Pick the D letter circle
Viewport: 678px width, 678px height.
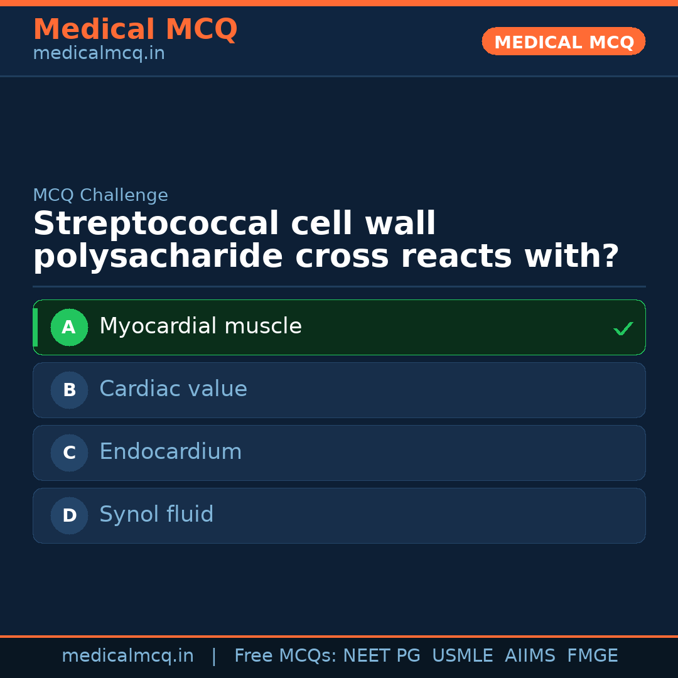(69, 515)
